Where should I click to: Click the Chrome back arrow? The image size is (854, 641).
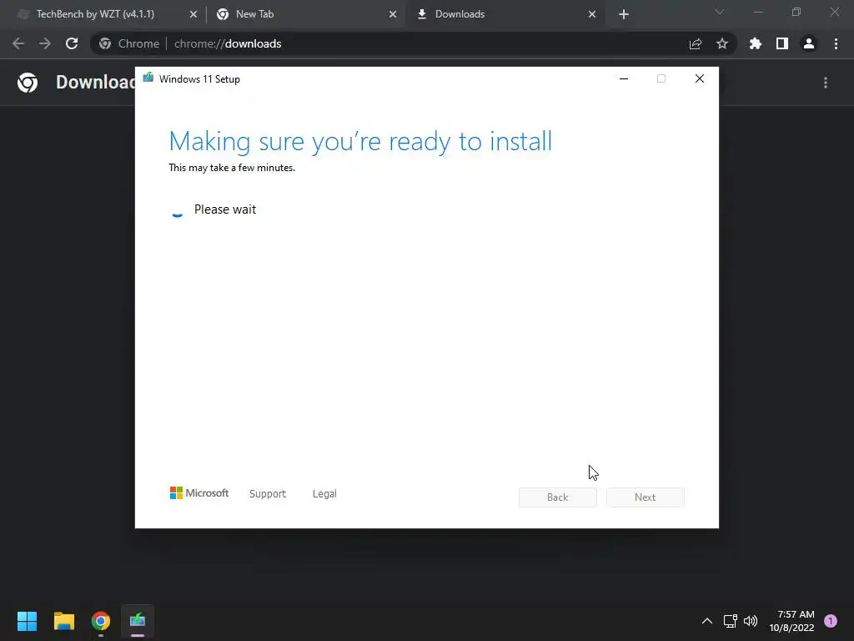(18, 43)
